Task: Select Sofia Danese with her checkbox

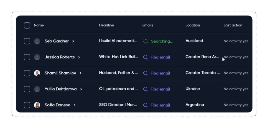Action: [27, 105]
